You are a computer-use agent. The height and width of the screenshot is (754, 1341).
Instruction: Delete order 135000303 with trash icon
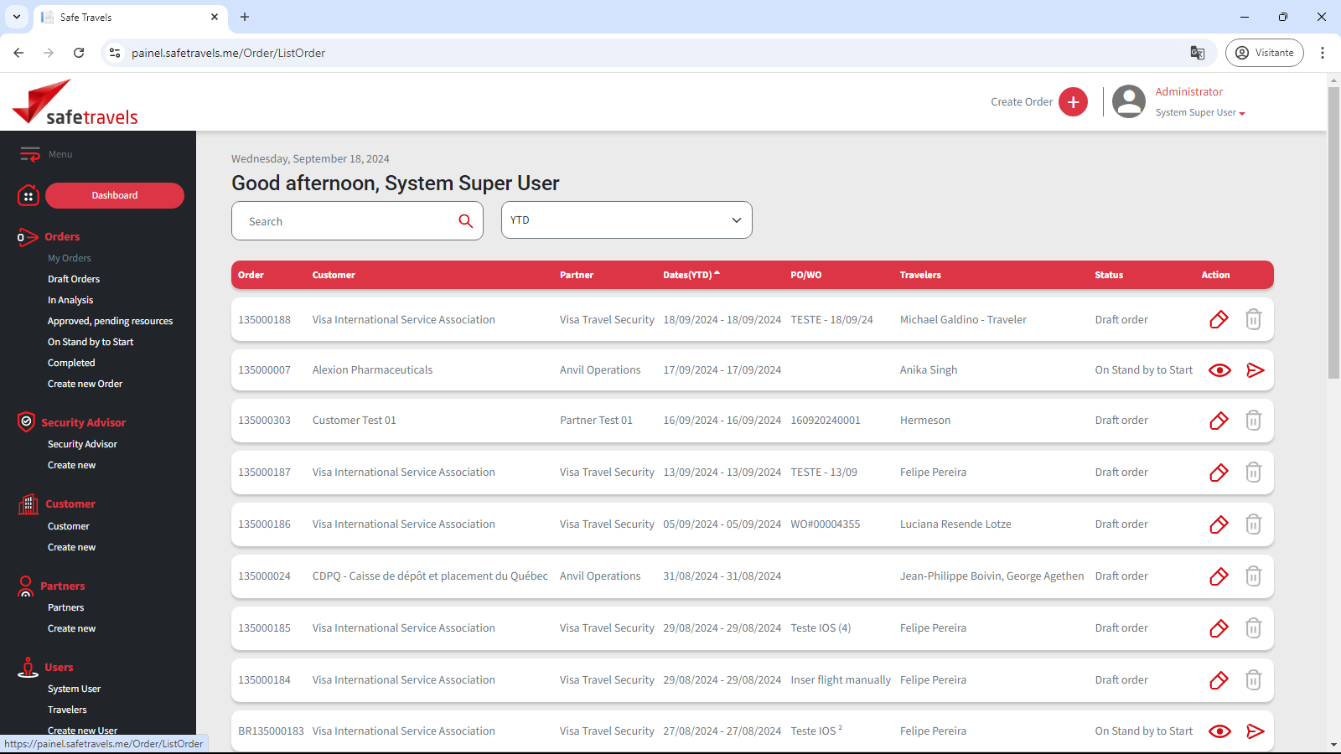[1253, 421]
